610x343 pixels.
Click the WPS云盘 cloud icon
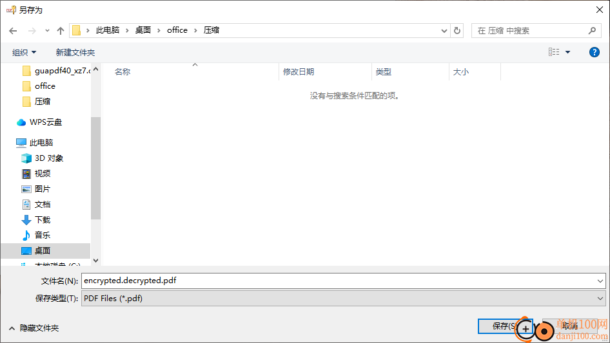click(x=21, y=122)
